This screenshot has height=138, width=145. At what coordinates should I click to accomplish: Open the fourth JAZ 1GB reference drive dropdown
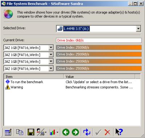coord(51,69)
